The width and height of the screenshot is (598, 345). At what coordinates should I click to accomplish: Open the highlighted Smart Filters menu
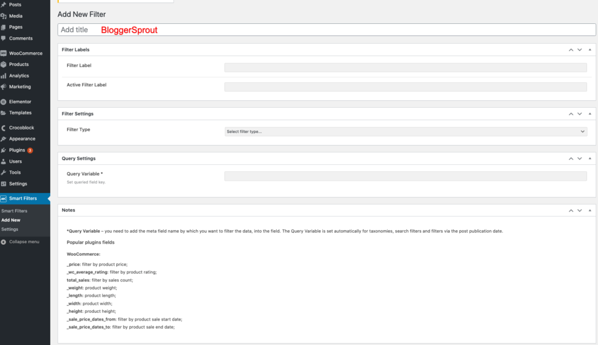click(x=25, y=198)
